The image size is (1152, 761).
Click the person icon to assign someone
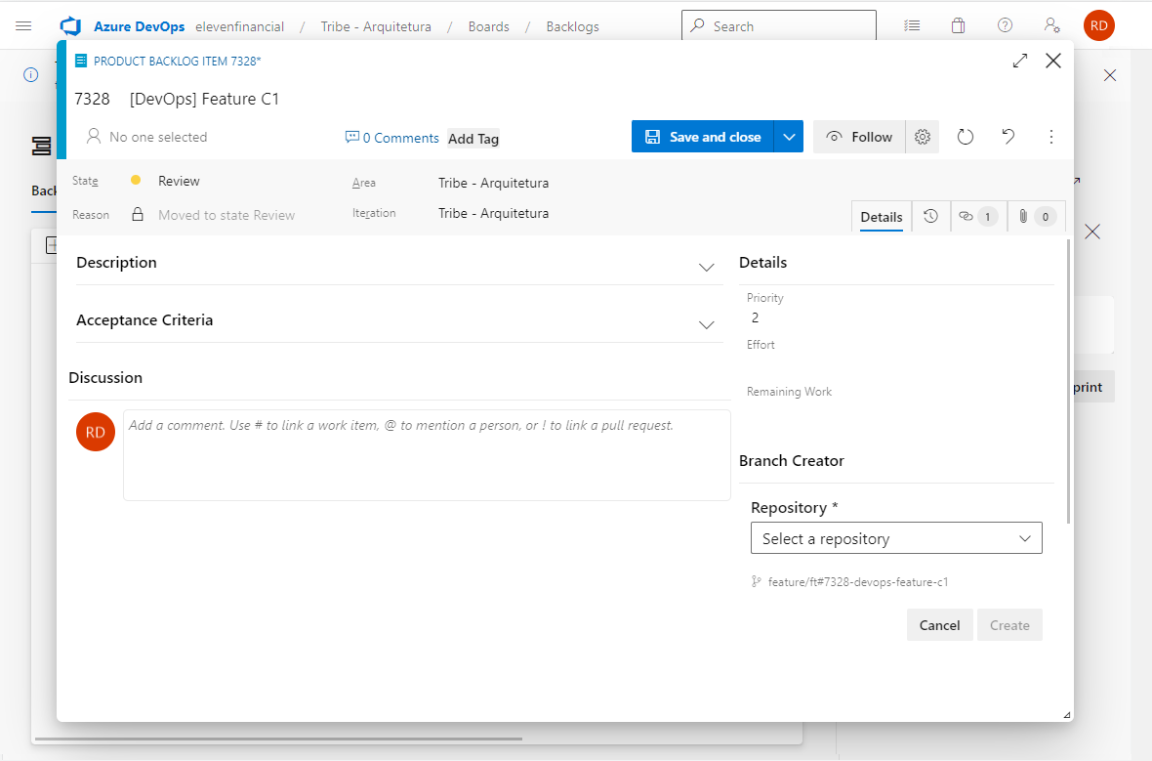94,137
